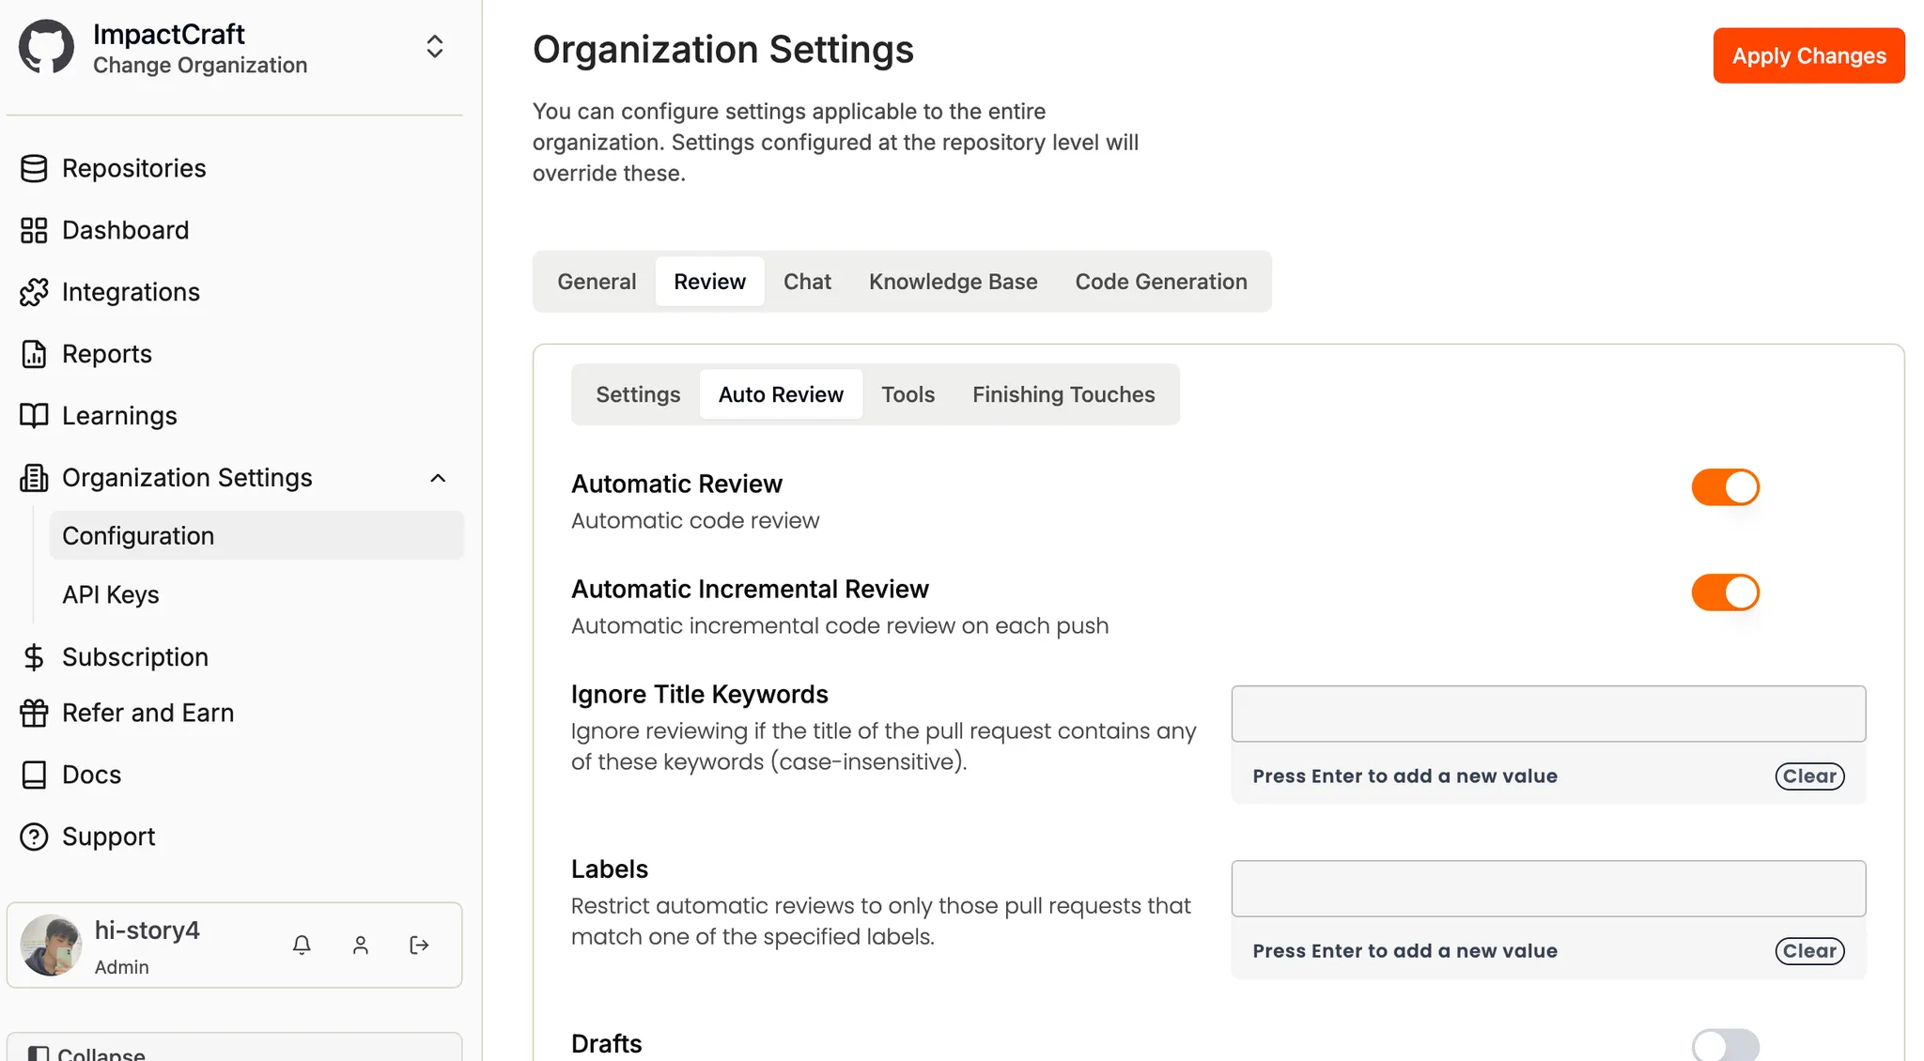Screen dimensions: 1924x1061
Task: Click the logout icon
Action: 419,945
